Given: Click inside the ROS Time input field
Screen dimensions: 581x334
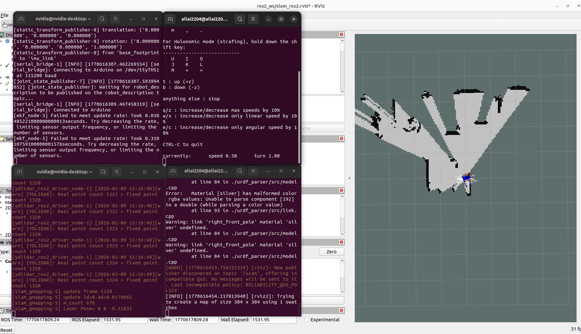Looking at the screenshot, I should point(47,320).
